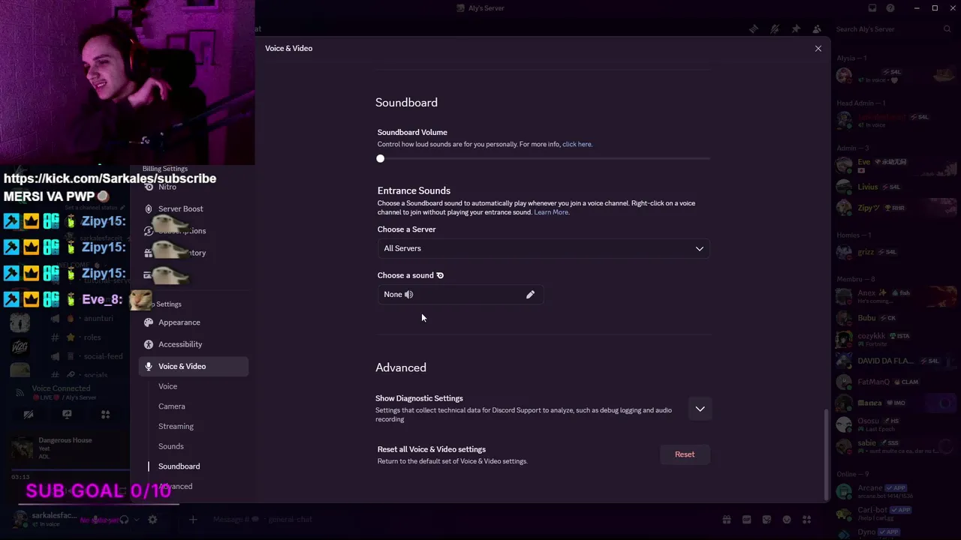Click the Search Aly's Server field
This screenshot has height=540, width=961.
(x=893, y=29)
